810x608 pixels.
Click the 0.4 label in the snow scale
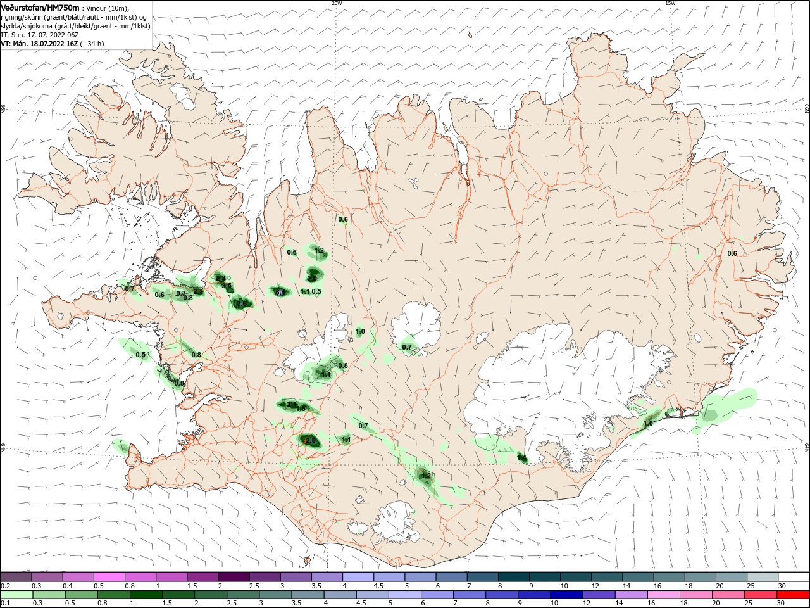click(68, 586)
